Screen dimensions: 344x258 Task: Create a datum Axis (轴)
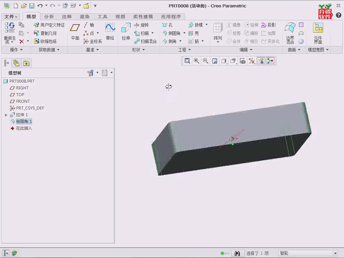(89, 25)
